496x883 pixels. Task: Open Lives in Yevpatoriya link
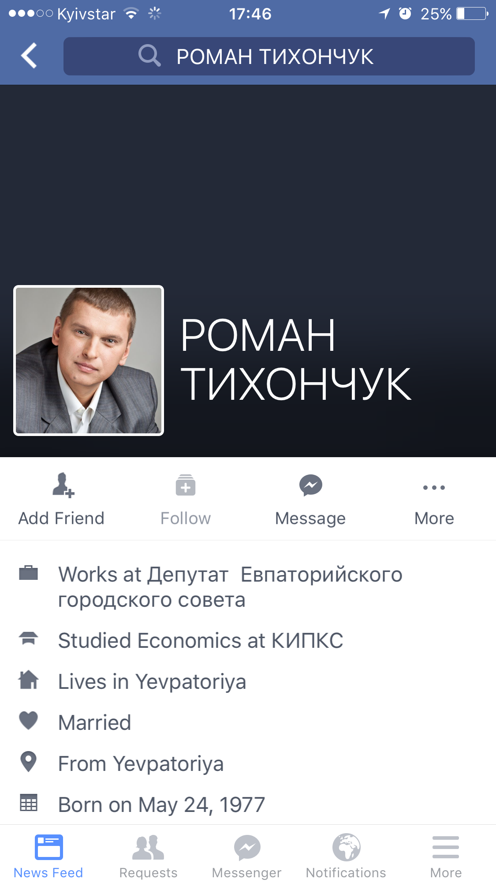pos(152,681)
